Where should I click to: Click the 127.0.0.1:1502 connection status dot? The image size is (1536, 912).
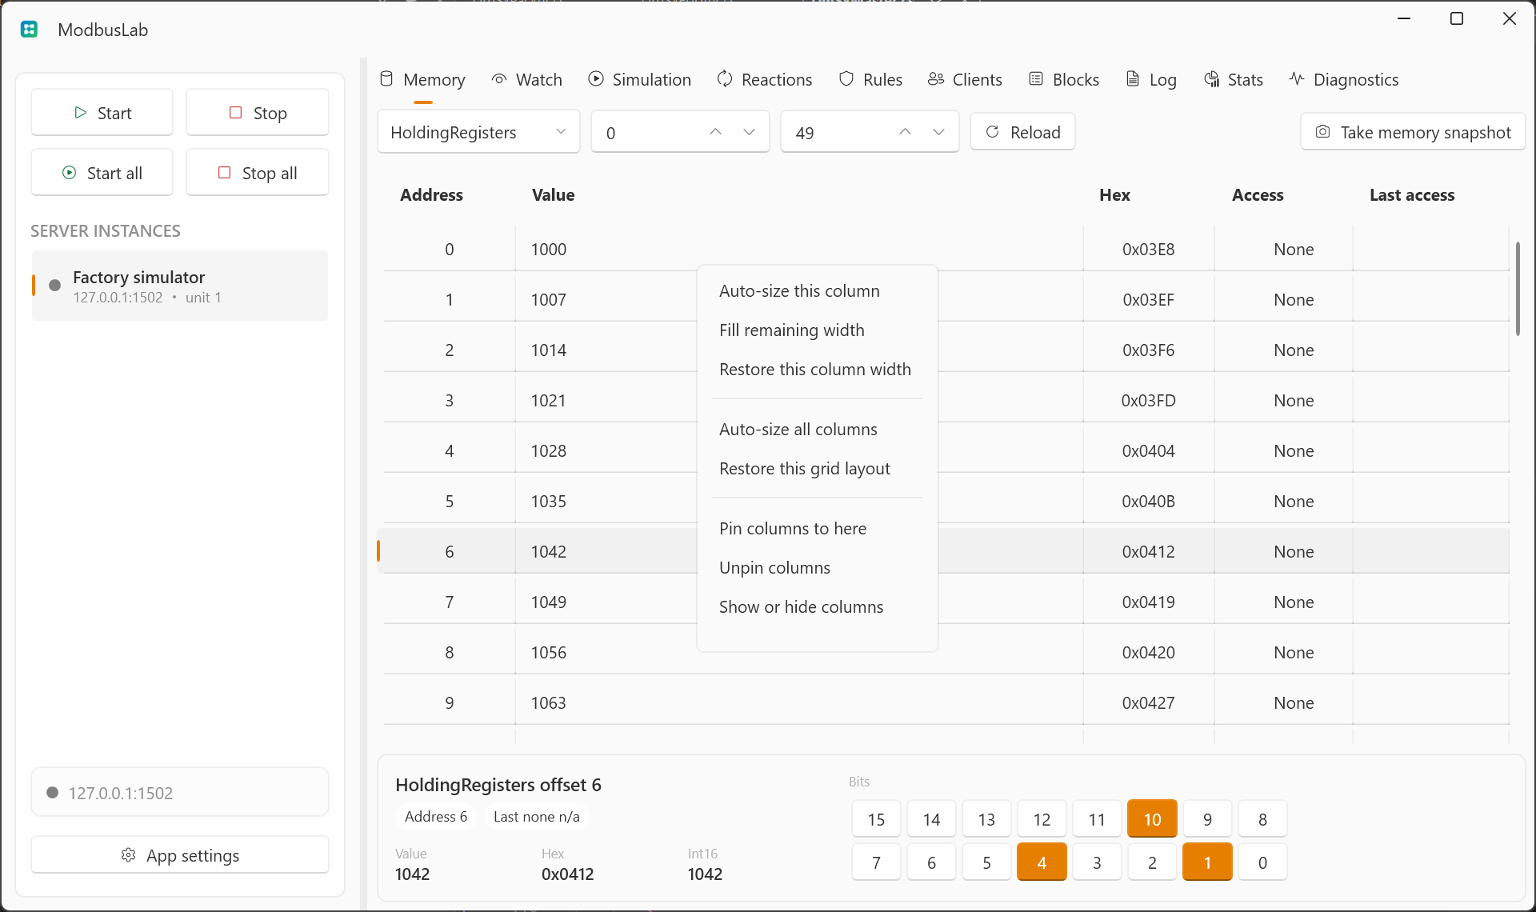[53, 793]
